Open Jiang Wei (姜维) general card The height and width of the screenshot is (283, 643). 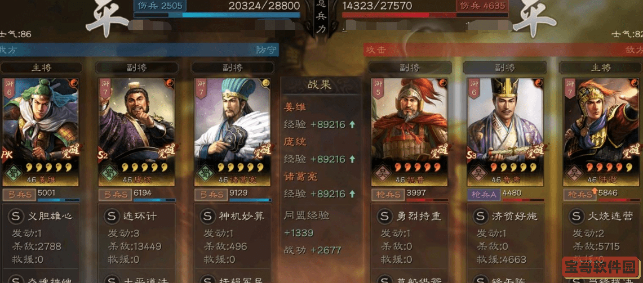[41, 132]
